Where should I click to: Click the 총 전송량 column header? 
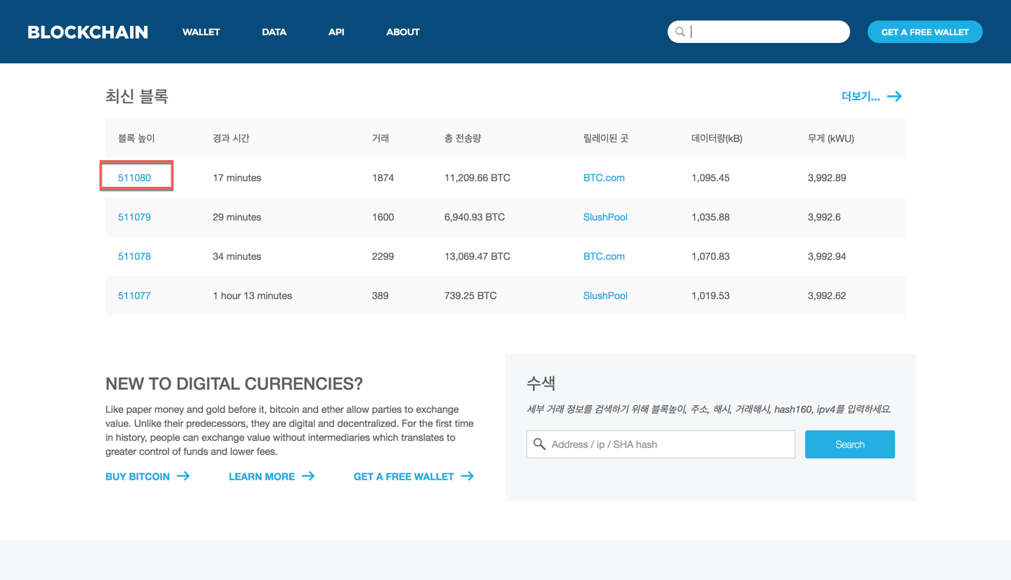coord(463,138)
